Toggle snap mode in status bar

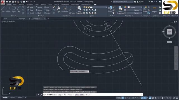(126, 98)
